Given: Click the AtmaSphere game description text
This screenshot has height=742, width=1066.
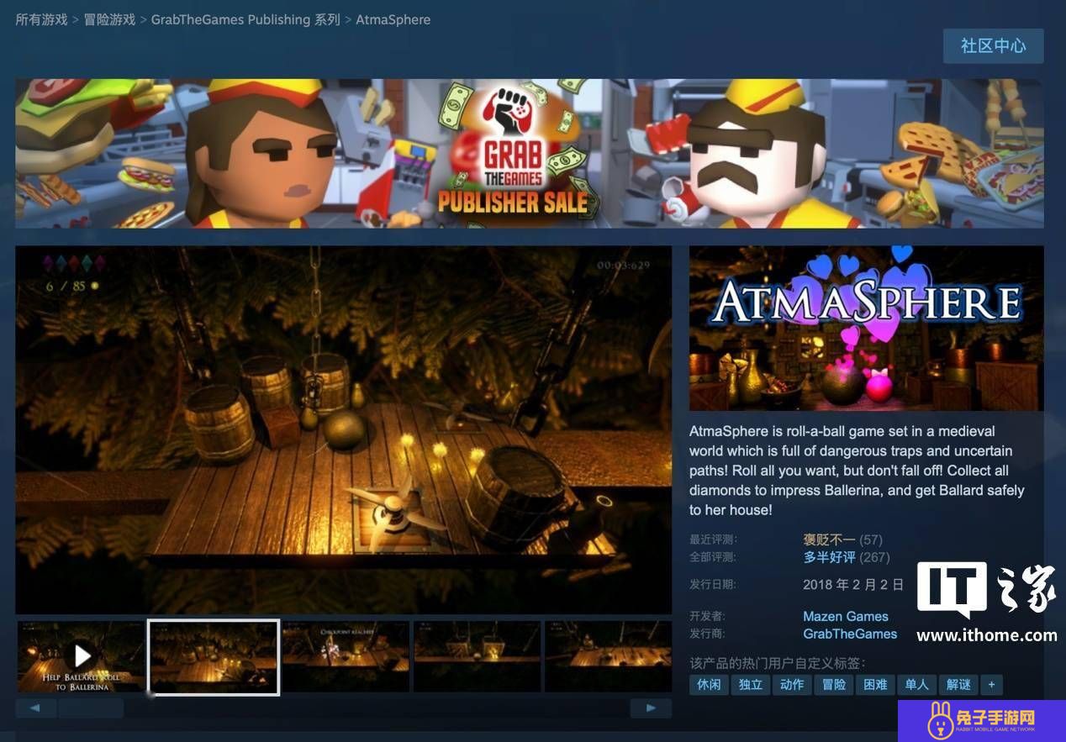Looking at the screenshot, I should pos(858,471).
